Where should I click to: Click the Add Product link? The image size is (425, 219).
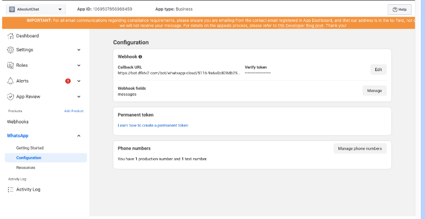click(x=74, y=111)
